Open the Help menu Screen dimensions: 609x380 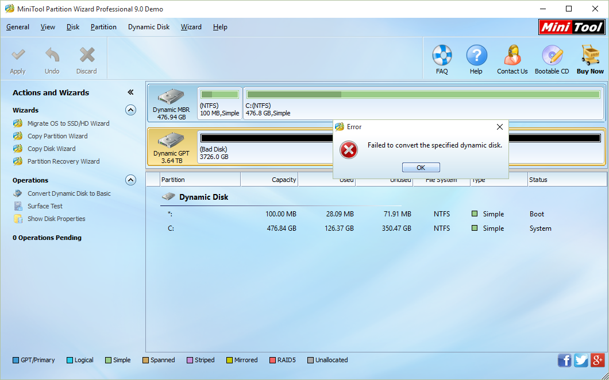click(220, 27)
